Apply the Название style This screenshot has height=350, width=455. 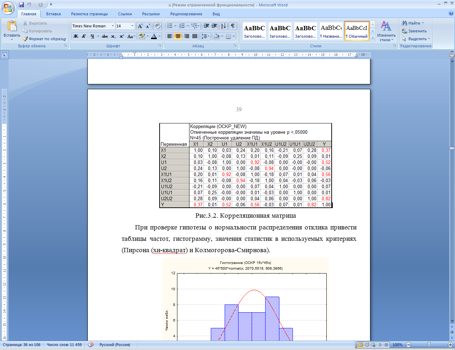331,31
